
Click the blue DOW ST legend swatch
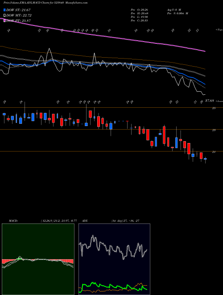point(4,10)
